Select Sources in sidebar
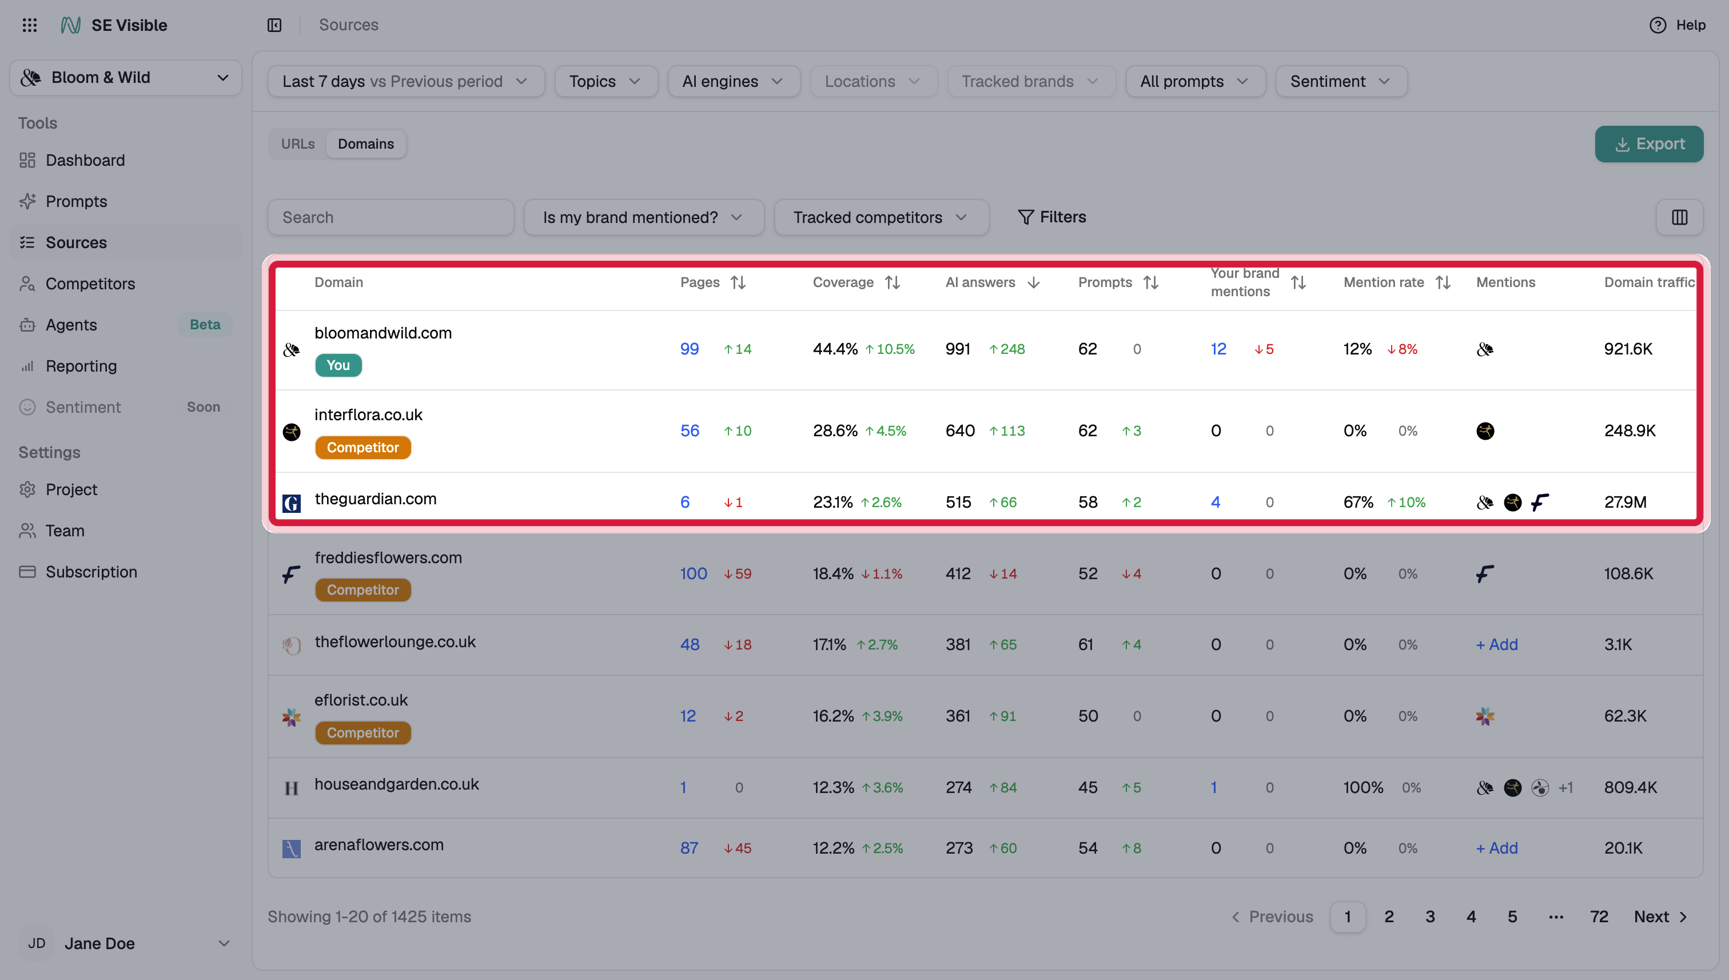 [126, 242]
